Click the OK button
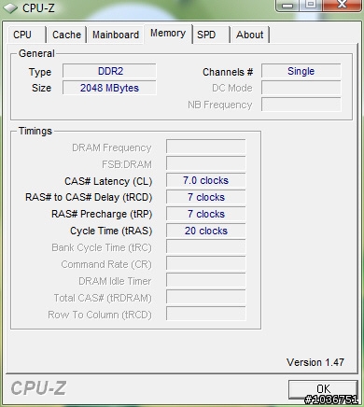Image resolution: width=364 pixels, height=407 pixels. (x=323, y=389)
